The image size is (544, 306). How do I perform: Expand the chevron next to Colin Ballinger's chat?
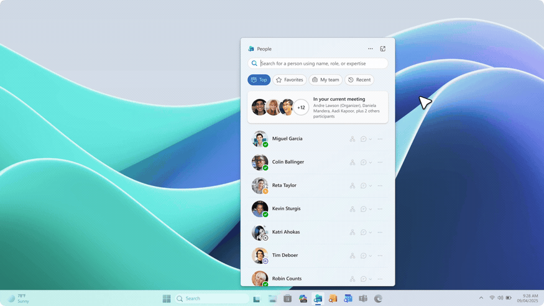371,162
